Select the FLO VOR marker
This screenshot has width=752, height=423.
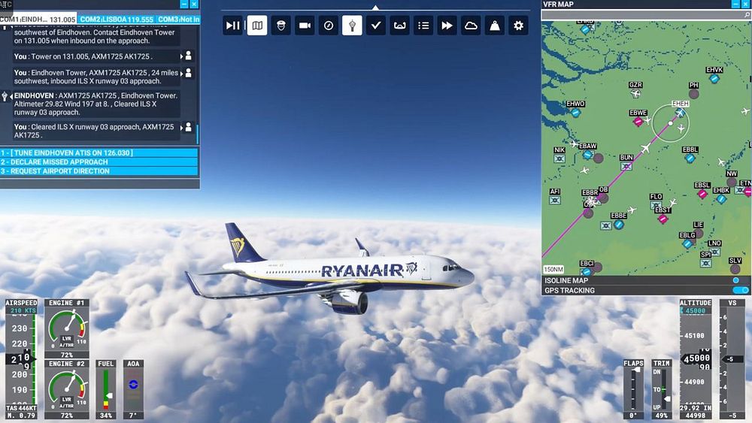(656, 205)
